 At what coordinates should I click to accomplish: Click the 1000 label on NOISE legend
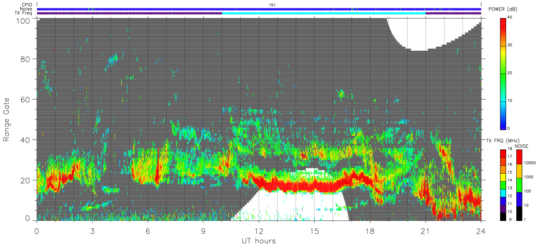(x=529, y=177)
